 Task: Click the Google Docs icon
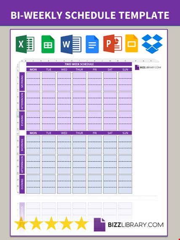click(92, 44)
